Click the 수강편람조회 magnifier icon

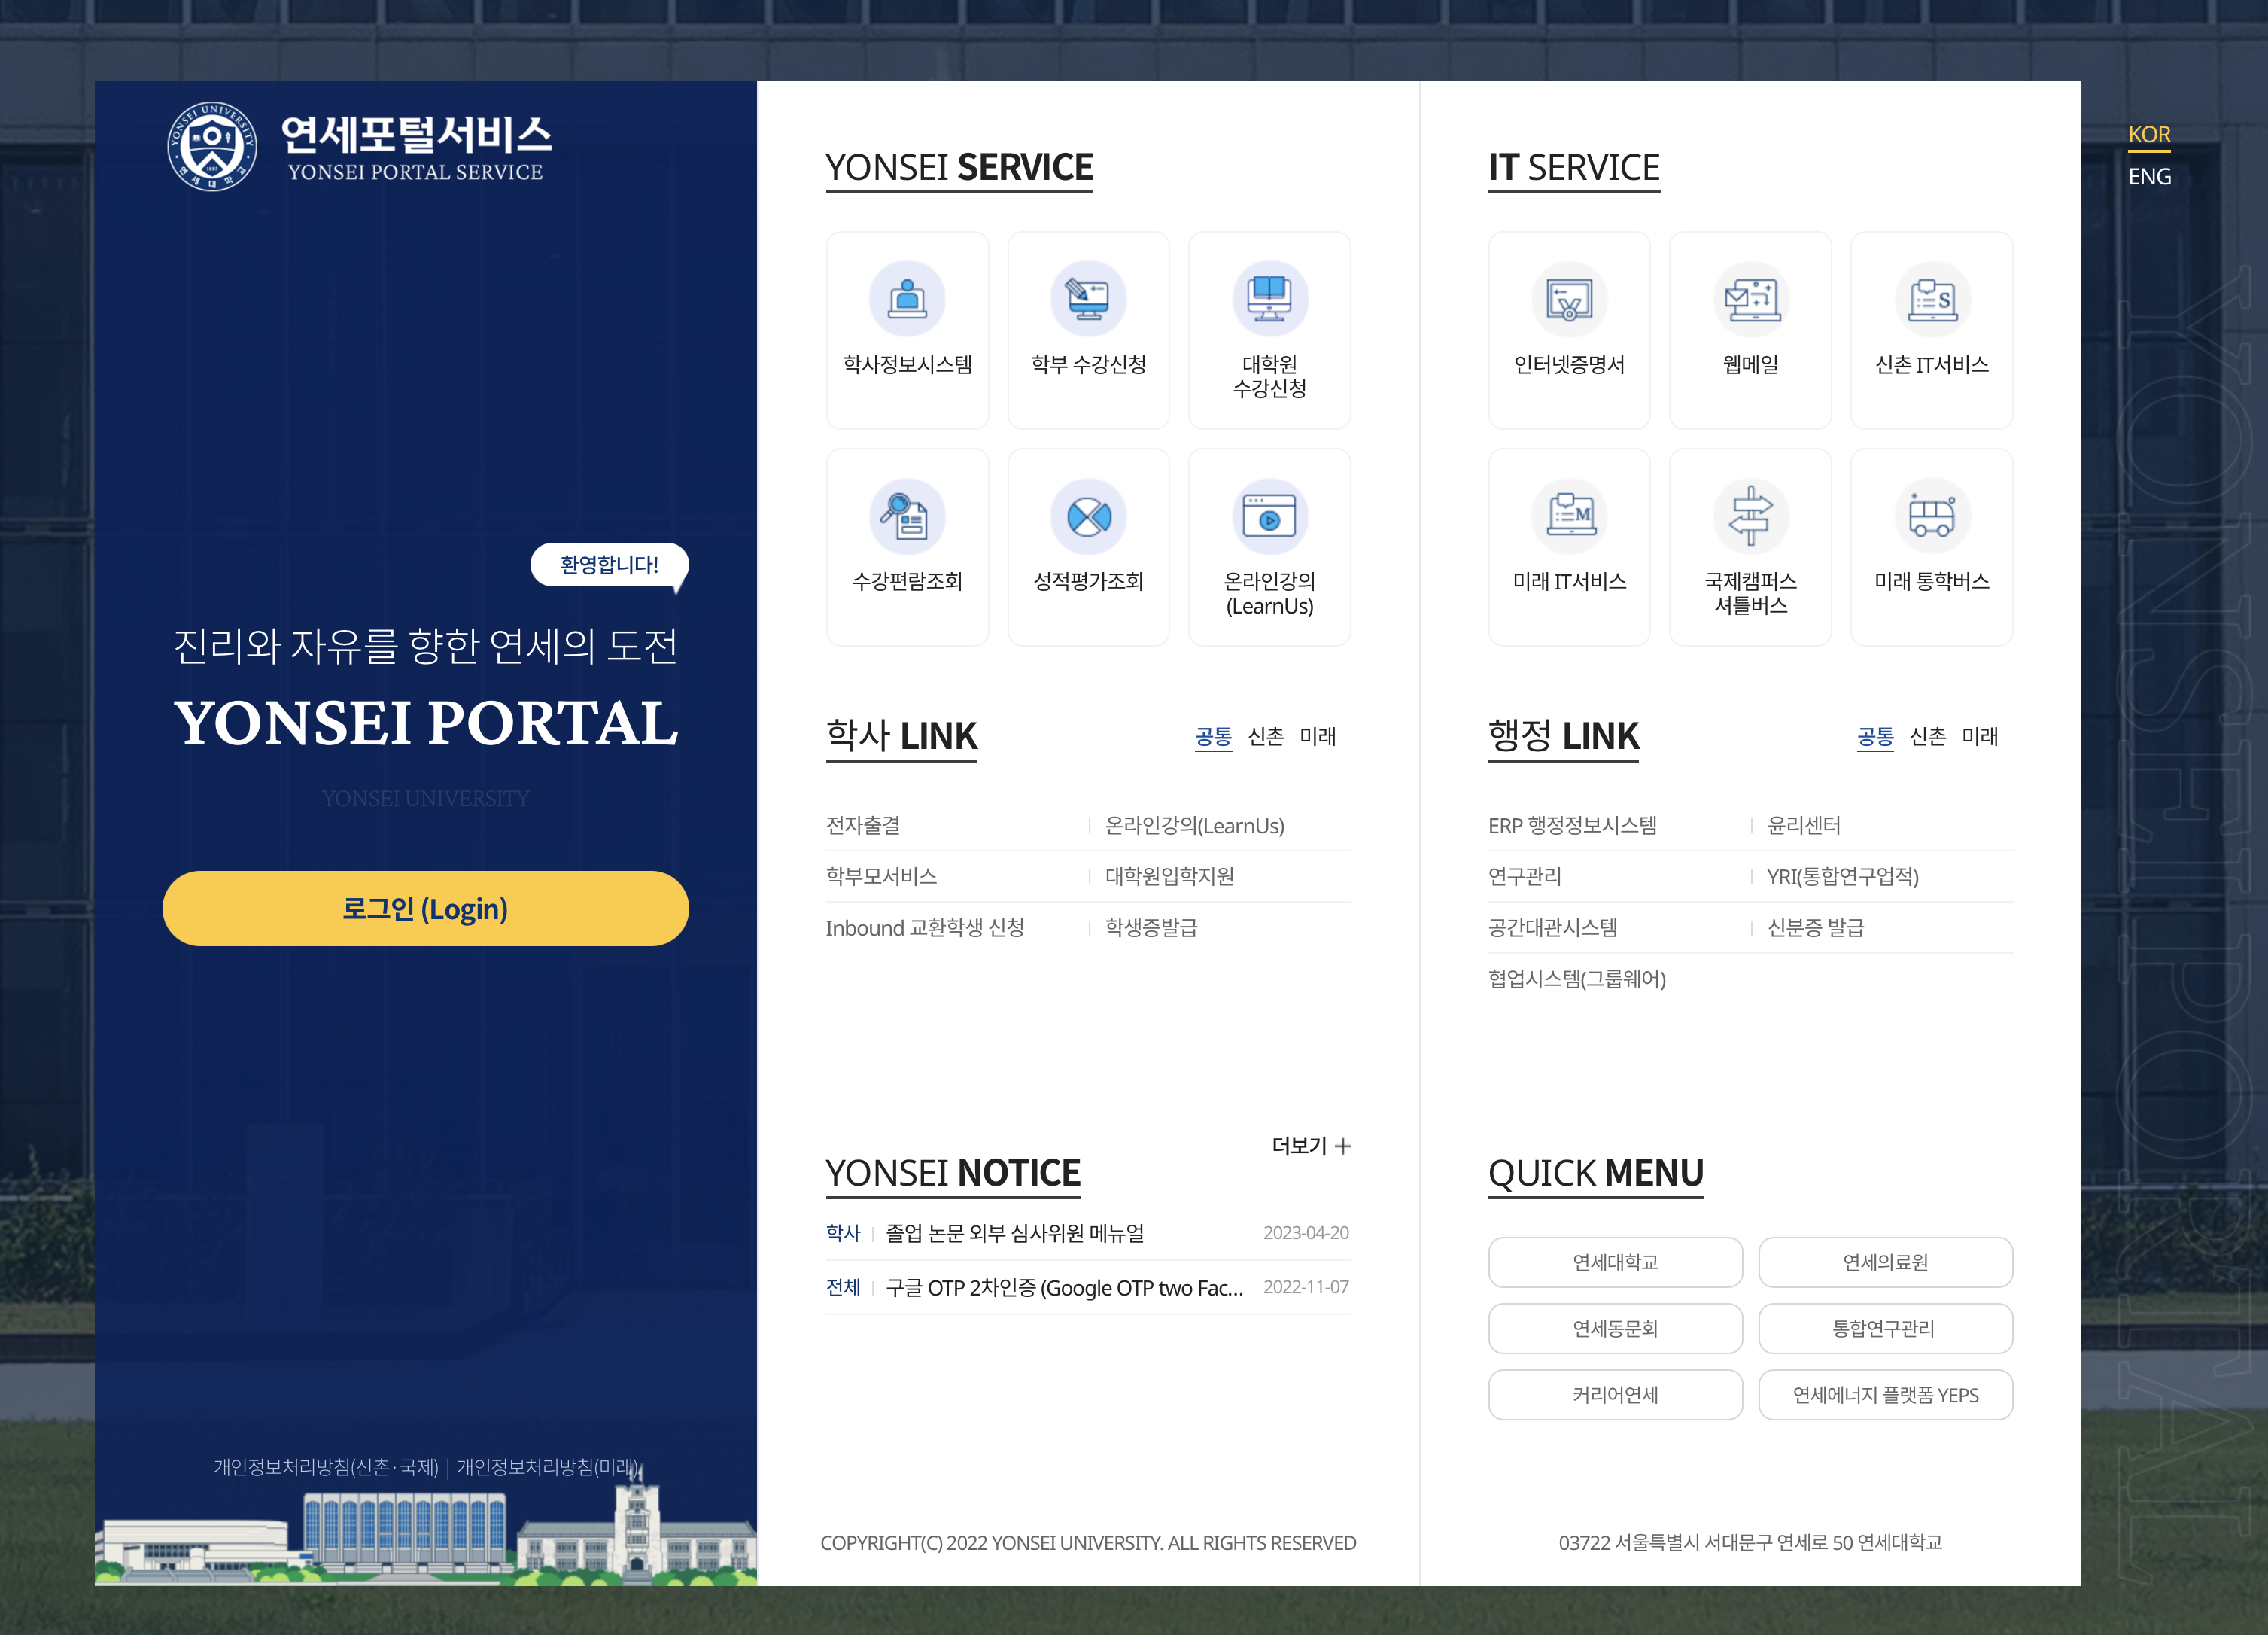point(907,545)
